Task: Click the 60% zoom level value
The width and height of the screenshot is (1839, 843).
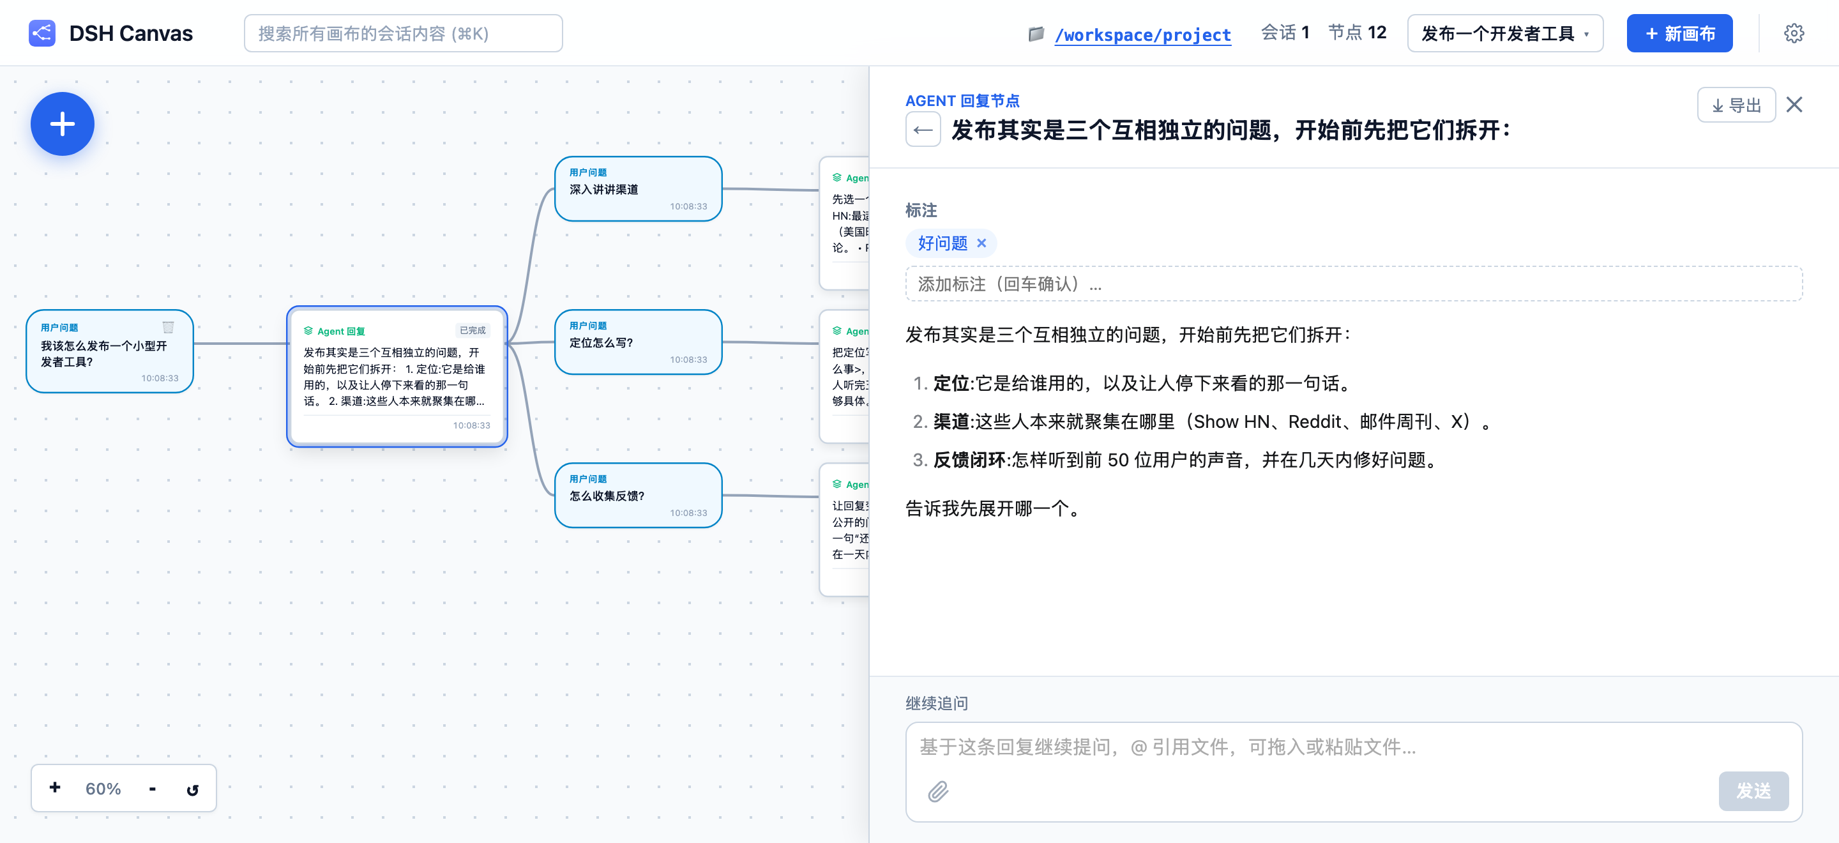Action: (x=103, y=789)
